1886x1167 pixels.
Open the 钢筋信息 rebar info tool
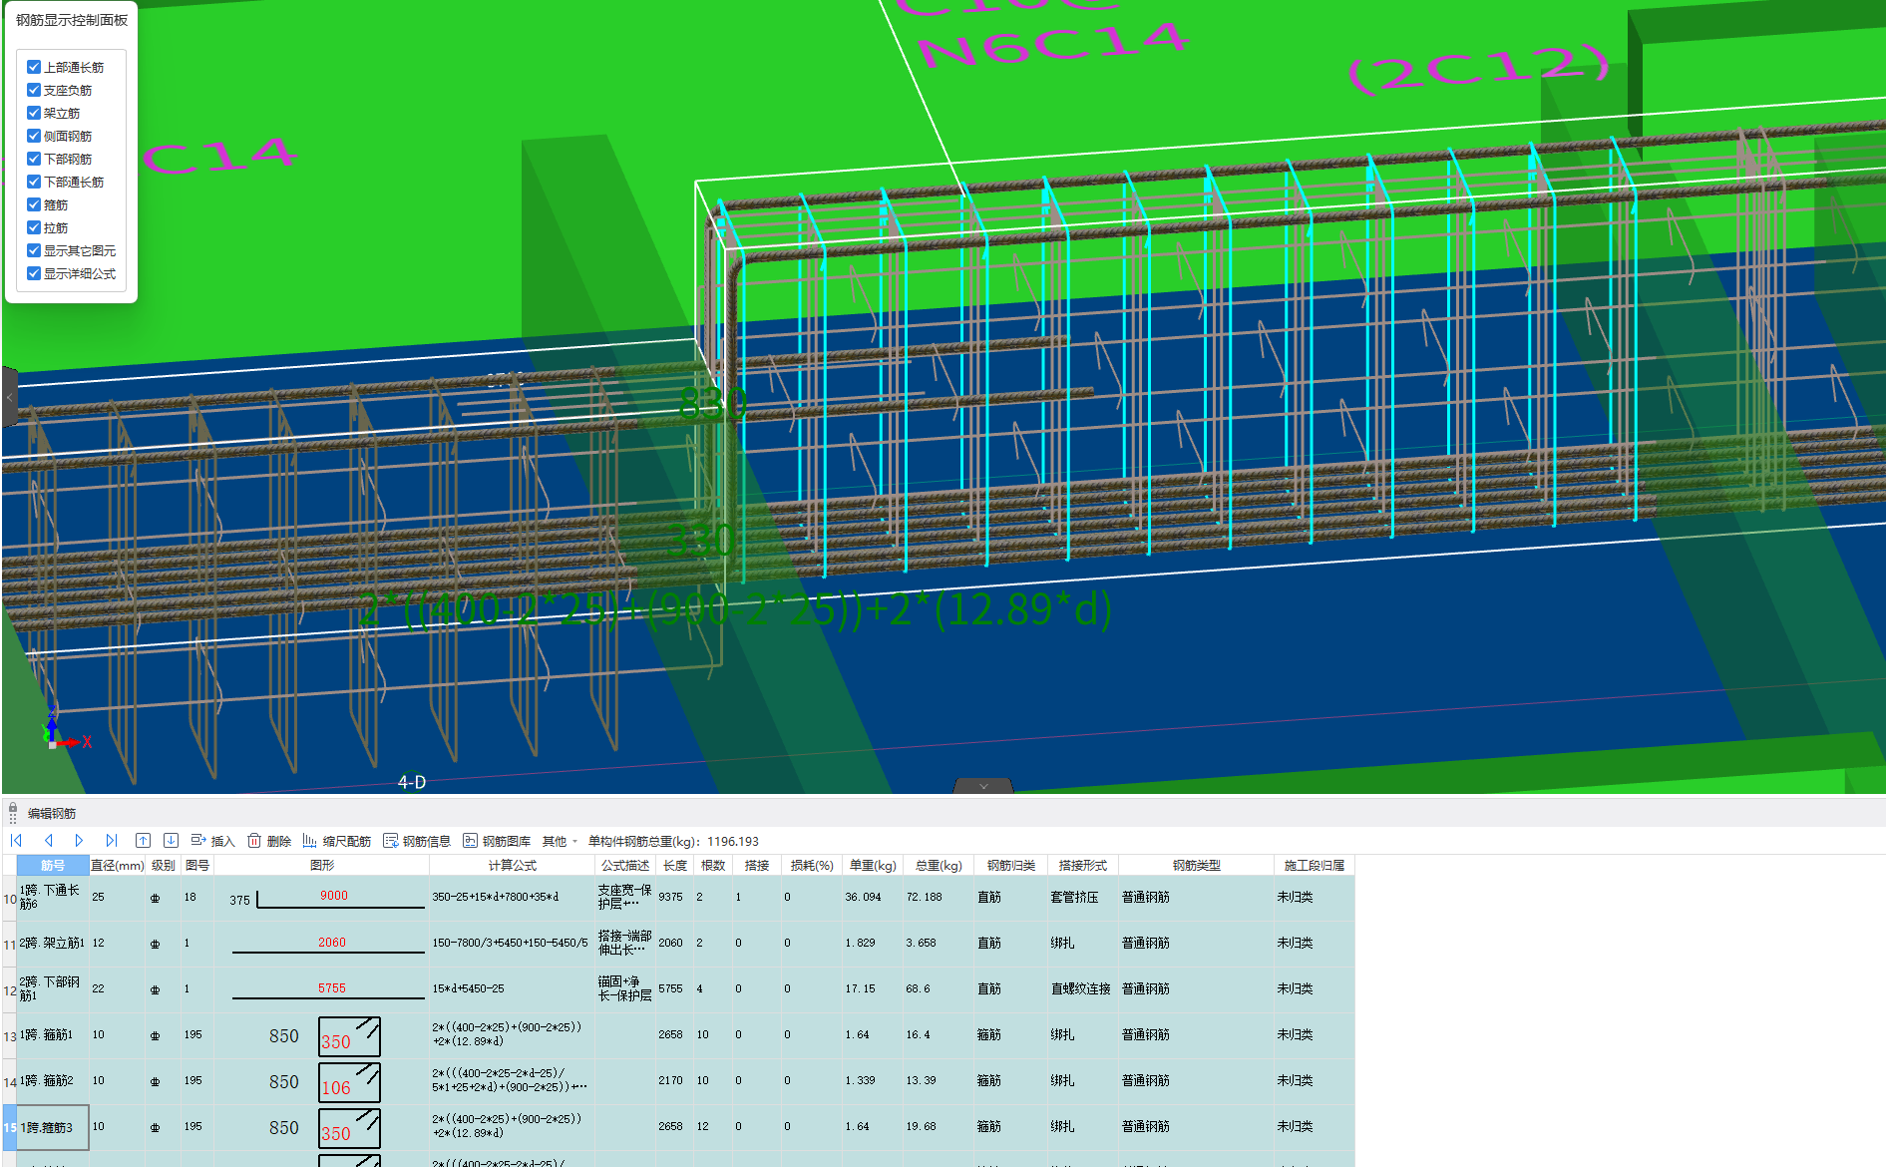click(x=417, y=841)
